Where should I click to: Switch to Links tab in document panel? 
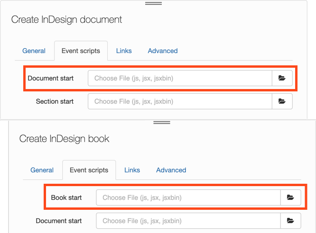click(x=124, y=51)
